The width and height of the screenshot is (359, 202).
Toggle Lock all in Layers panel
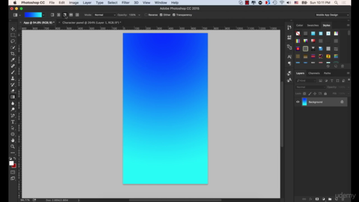325,94
